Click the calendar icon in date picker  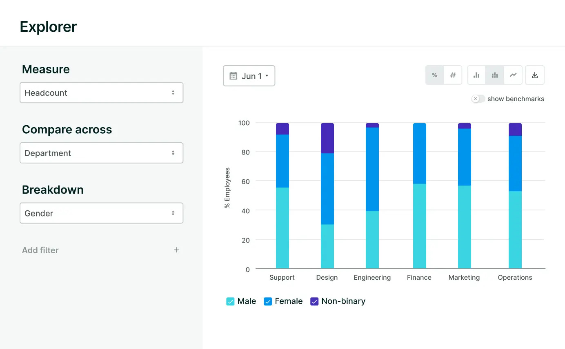point(234,76)
